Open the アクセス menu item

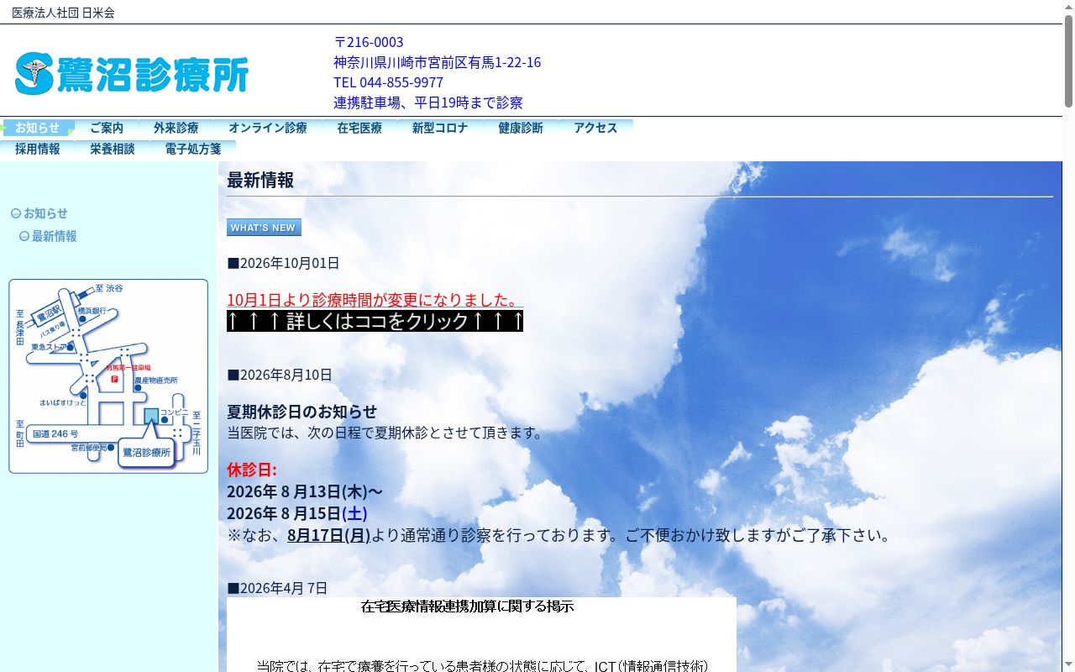[595, 129]
